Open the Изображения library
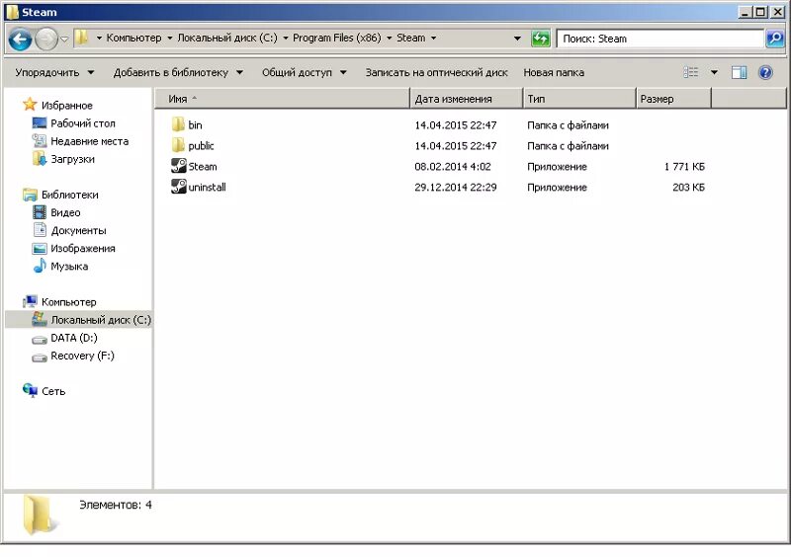The width and height of the screenshot is (791, 557). (x=83, y=249)
